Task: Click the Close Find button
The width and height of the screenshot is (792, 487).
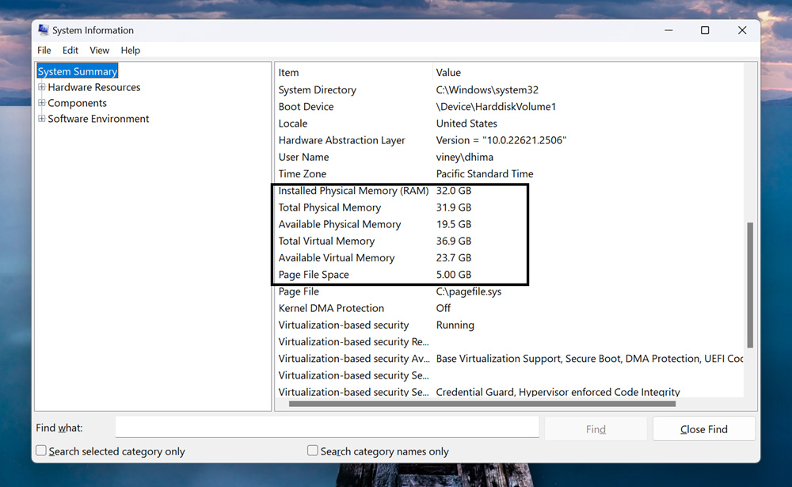Action: point(703,429)
